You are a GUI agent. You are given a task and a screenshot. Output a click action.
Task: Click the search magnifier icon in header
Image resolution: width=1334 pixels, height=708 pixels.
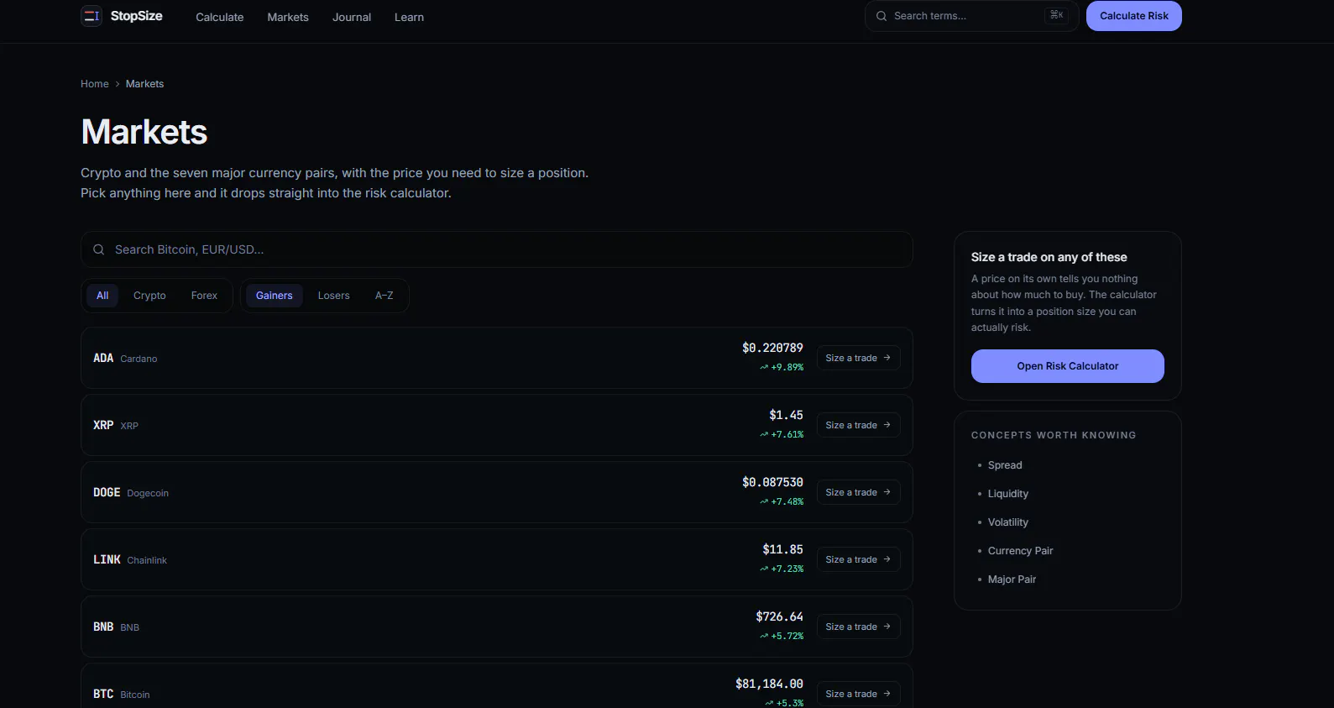tap(881, 16)
